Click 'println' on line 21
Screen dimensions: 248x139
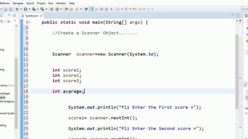(107, 107)
